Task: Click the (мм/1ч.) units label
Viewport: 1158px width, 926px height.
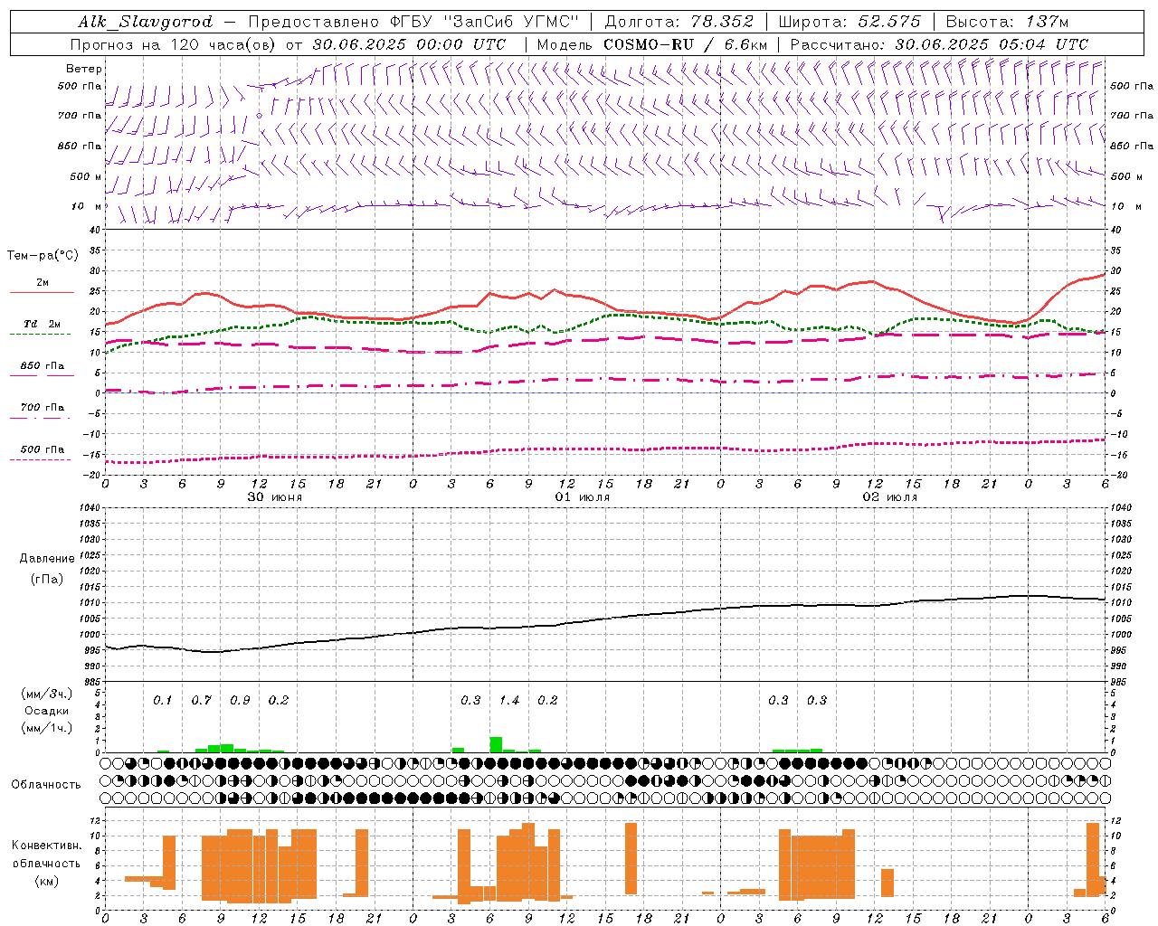Action: (x=47, y=728)
